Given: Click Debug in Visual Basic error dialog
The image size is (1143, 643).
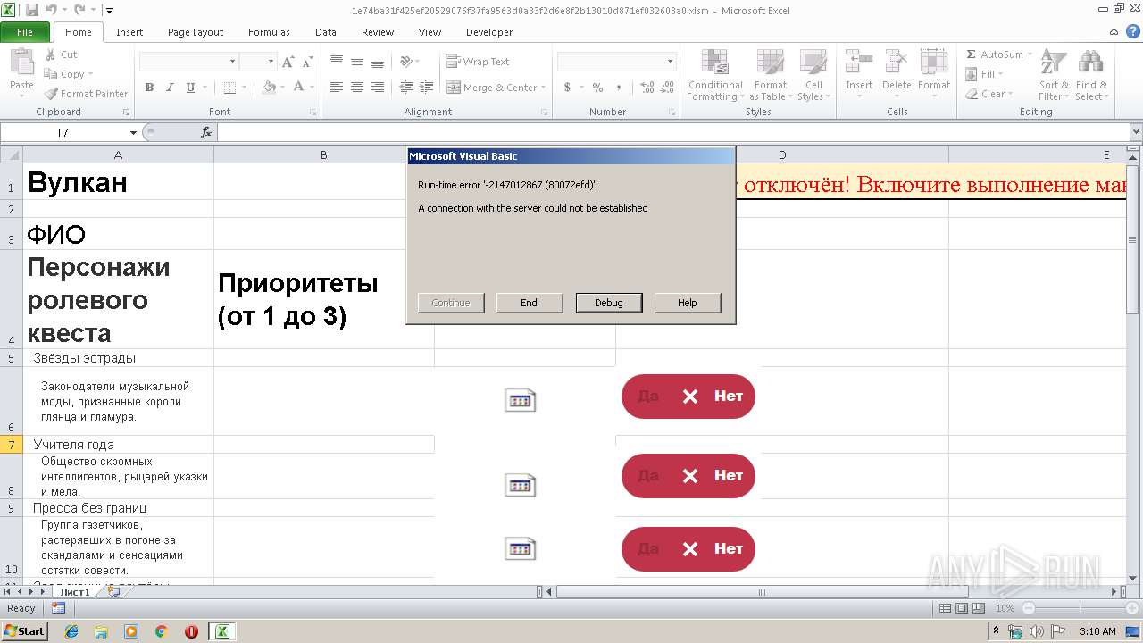Looking at the screenshot, I should [x=608, y=303].
